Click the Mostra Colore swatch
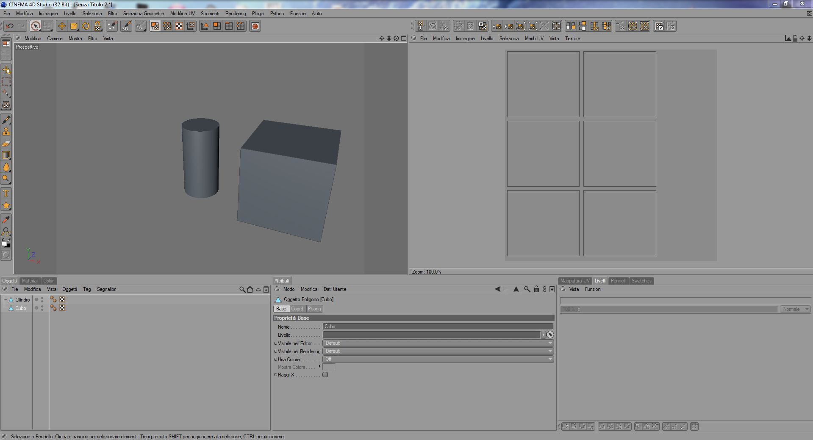This screenshot has width=813, height=440. (329, 367)
